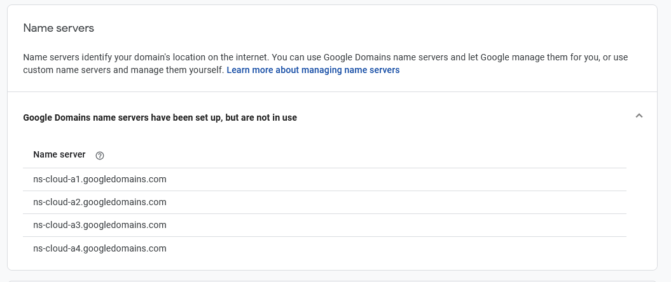Select ns-cloud-a3.googledomains.com row
671x282 pixels.
100,225
